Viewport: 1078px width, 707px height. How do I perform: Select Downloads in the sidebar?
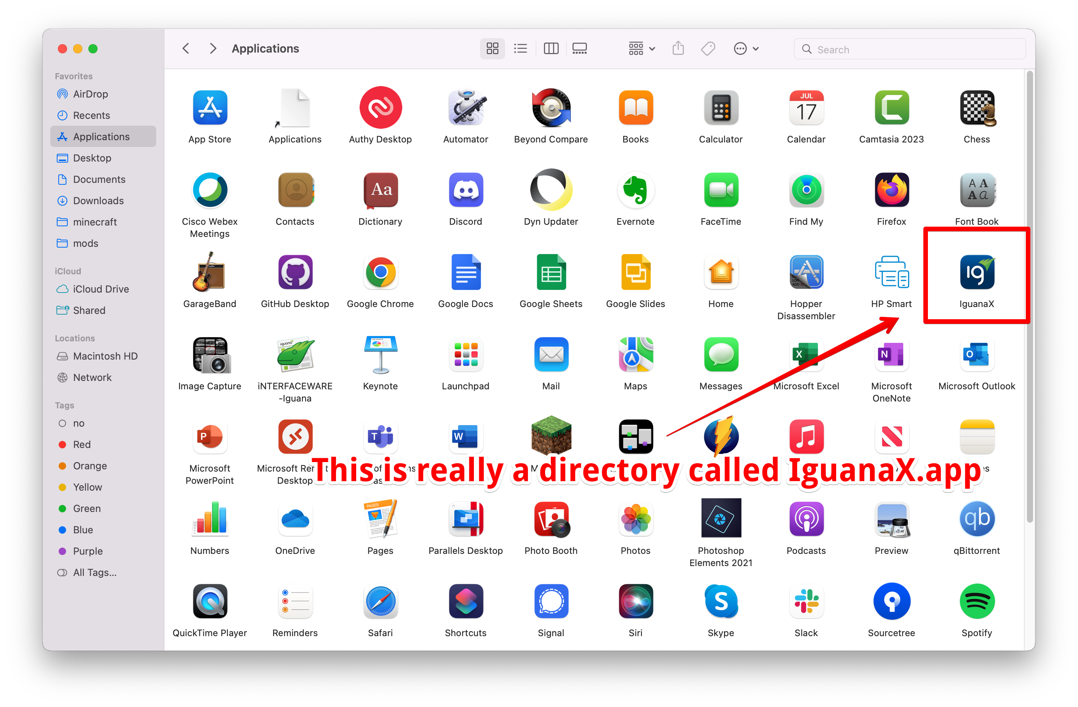(x=98, y=201)
